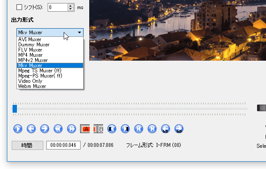Set selection end marker B
The height and width of the screenshot is (169, 266).
(x=98, y=129)
